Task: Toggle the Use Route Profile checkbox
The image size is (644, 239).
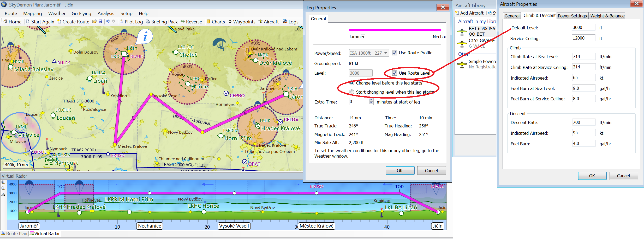Action: 395,53
